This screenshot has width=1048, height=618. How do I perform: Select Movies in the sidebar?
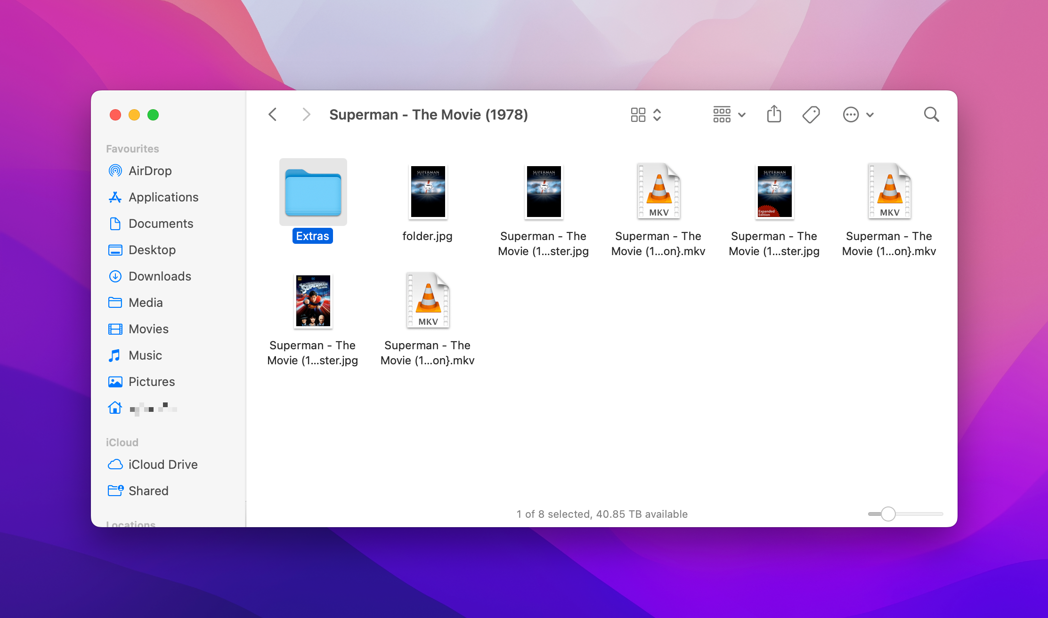click(x=148, y=329)
